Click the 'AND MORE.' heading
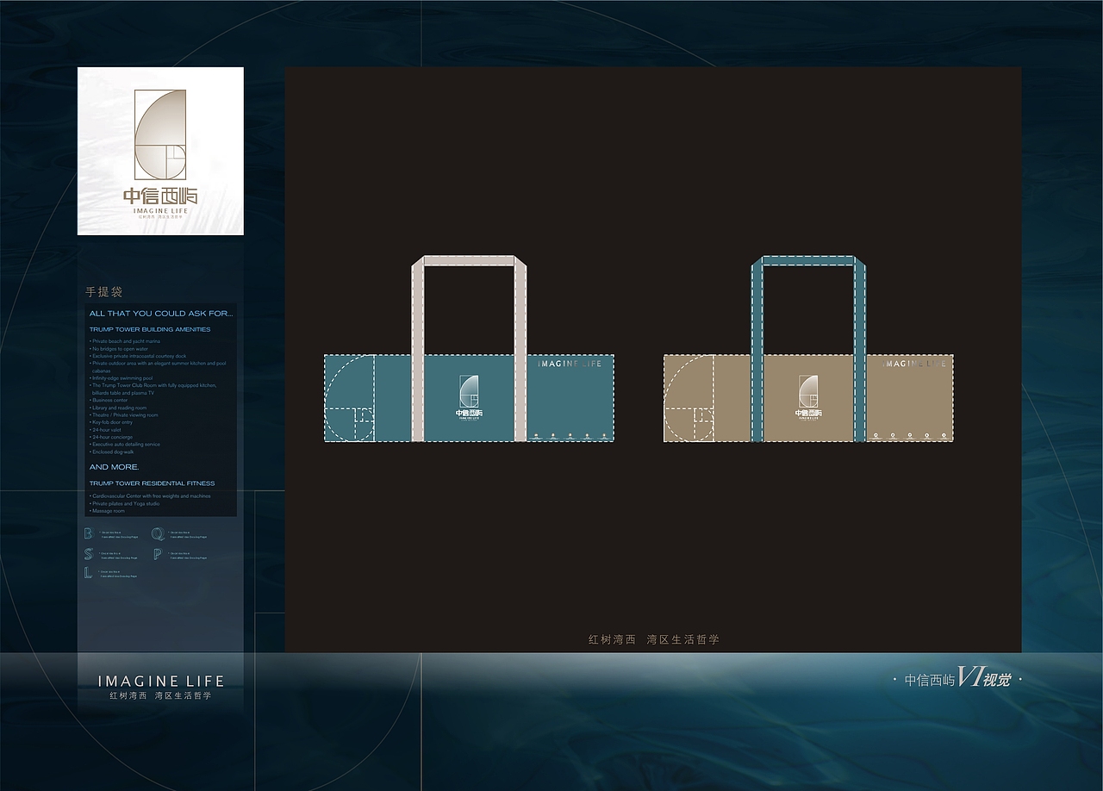 point(115,467)
